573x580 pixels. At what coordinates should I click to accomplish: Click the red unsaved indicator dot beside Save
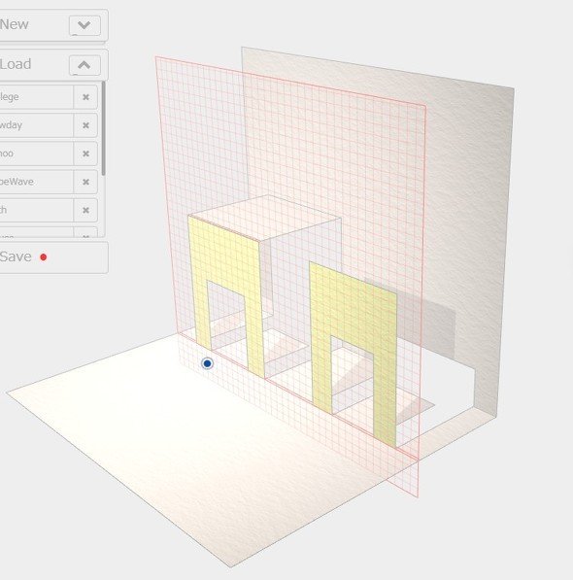[x=44, y=257]
